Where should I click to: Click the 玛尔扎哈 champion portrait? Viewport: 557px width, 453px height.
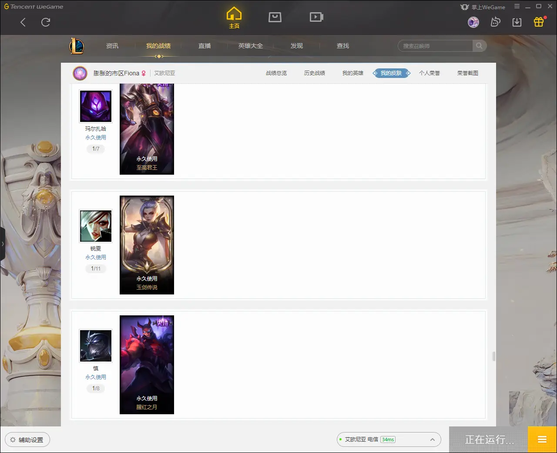coord(96,106)
